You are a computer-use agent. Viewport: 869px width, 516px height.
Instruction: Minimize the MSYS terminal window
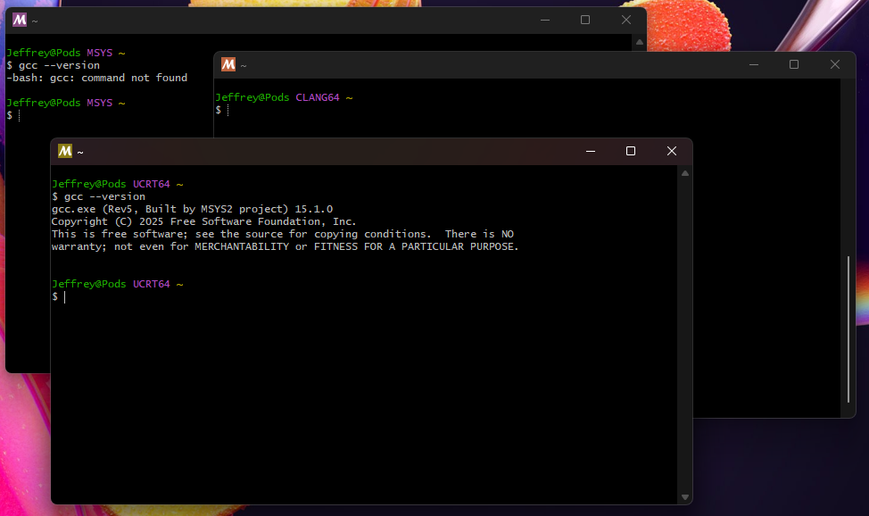[x=545, y=20]
